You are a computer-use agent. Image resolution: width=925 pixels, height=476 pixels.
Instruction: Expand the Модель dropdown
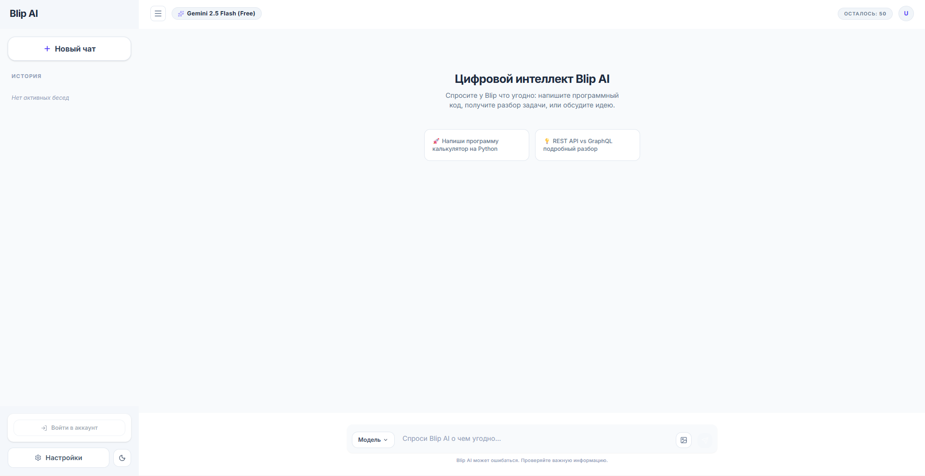(373, 440)
